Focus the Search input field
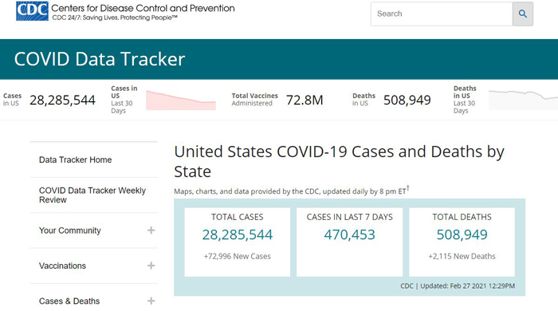The image size is (558, 311). (442, 14)
